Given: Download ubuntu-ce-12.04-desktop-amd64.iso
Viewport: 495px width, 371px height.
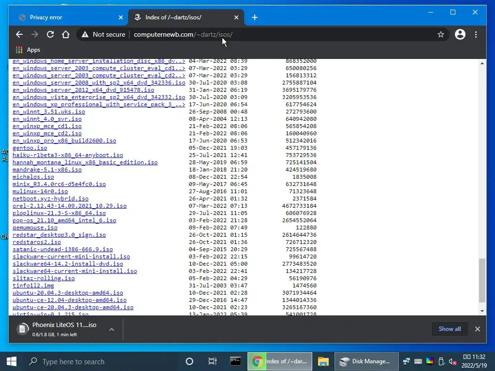Looking at the screenshot, I should 70,300.
